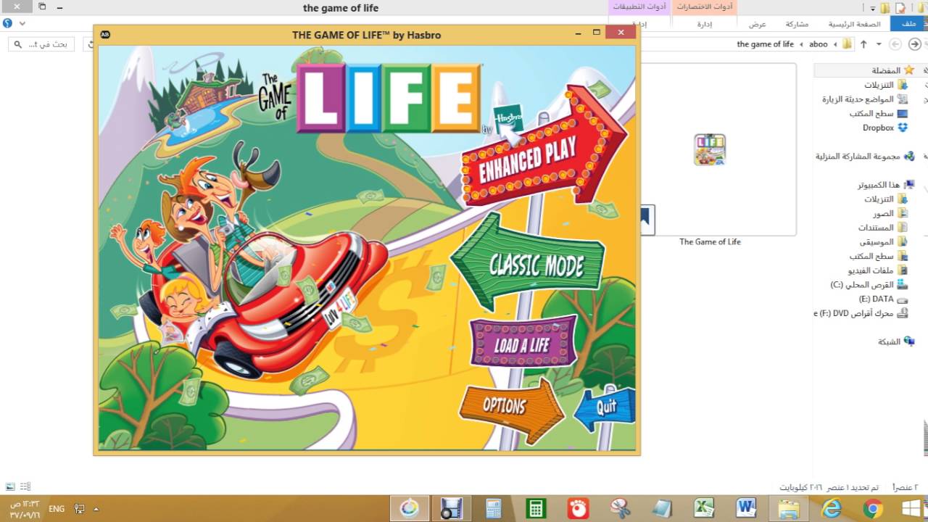928x522 pixels.
Task: Open Internet Explorer from taskbar
Action: 831,508
